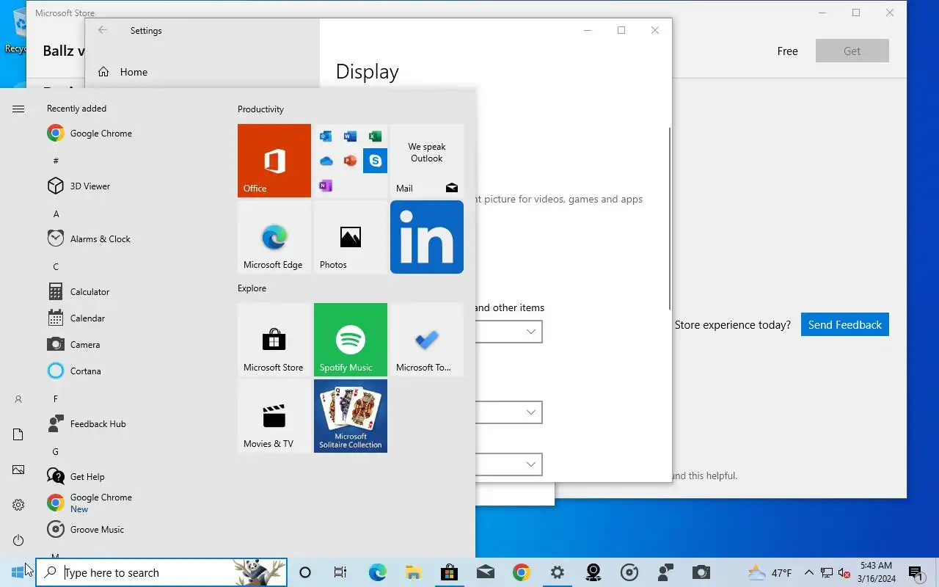Open the Microsoft Store tile
Viewport: 939px width, 587px height.
pos(274,340)
